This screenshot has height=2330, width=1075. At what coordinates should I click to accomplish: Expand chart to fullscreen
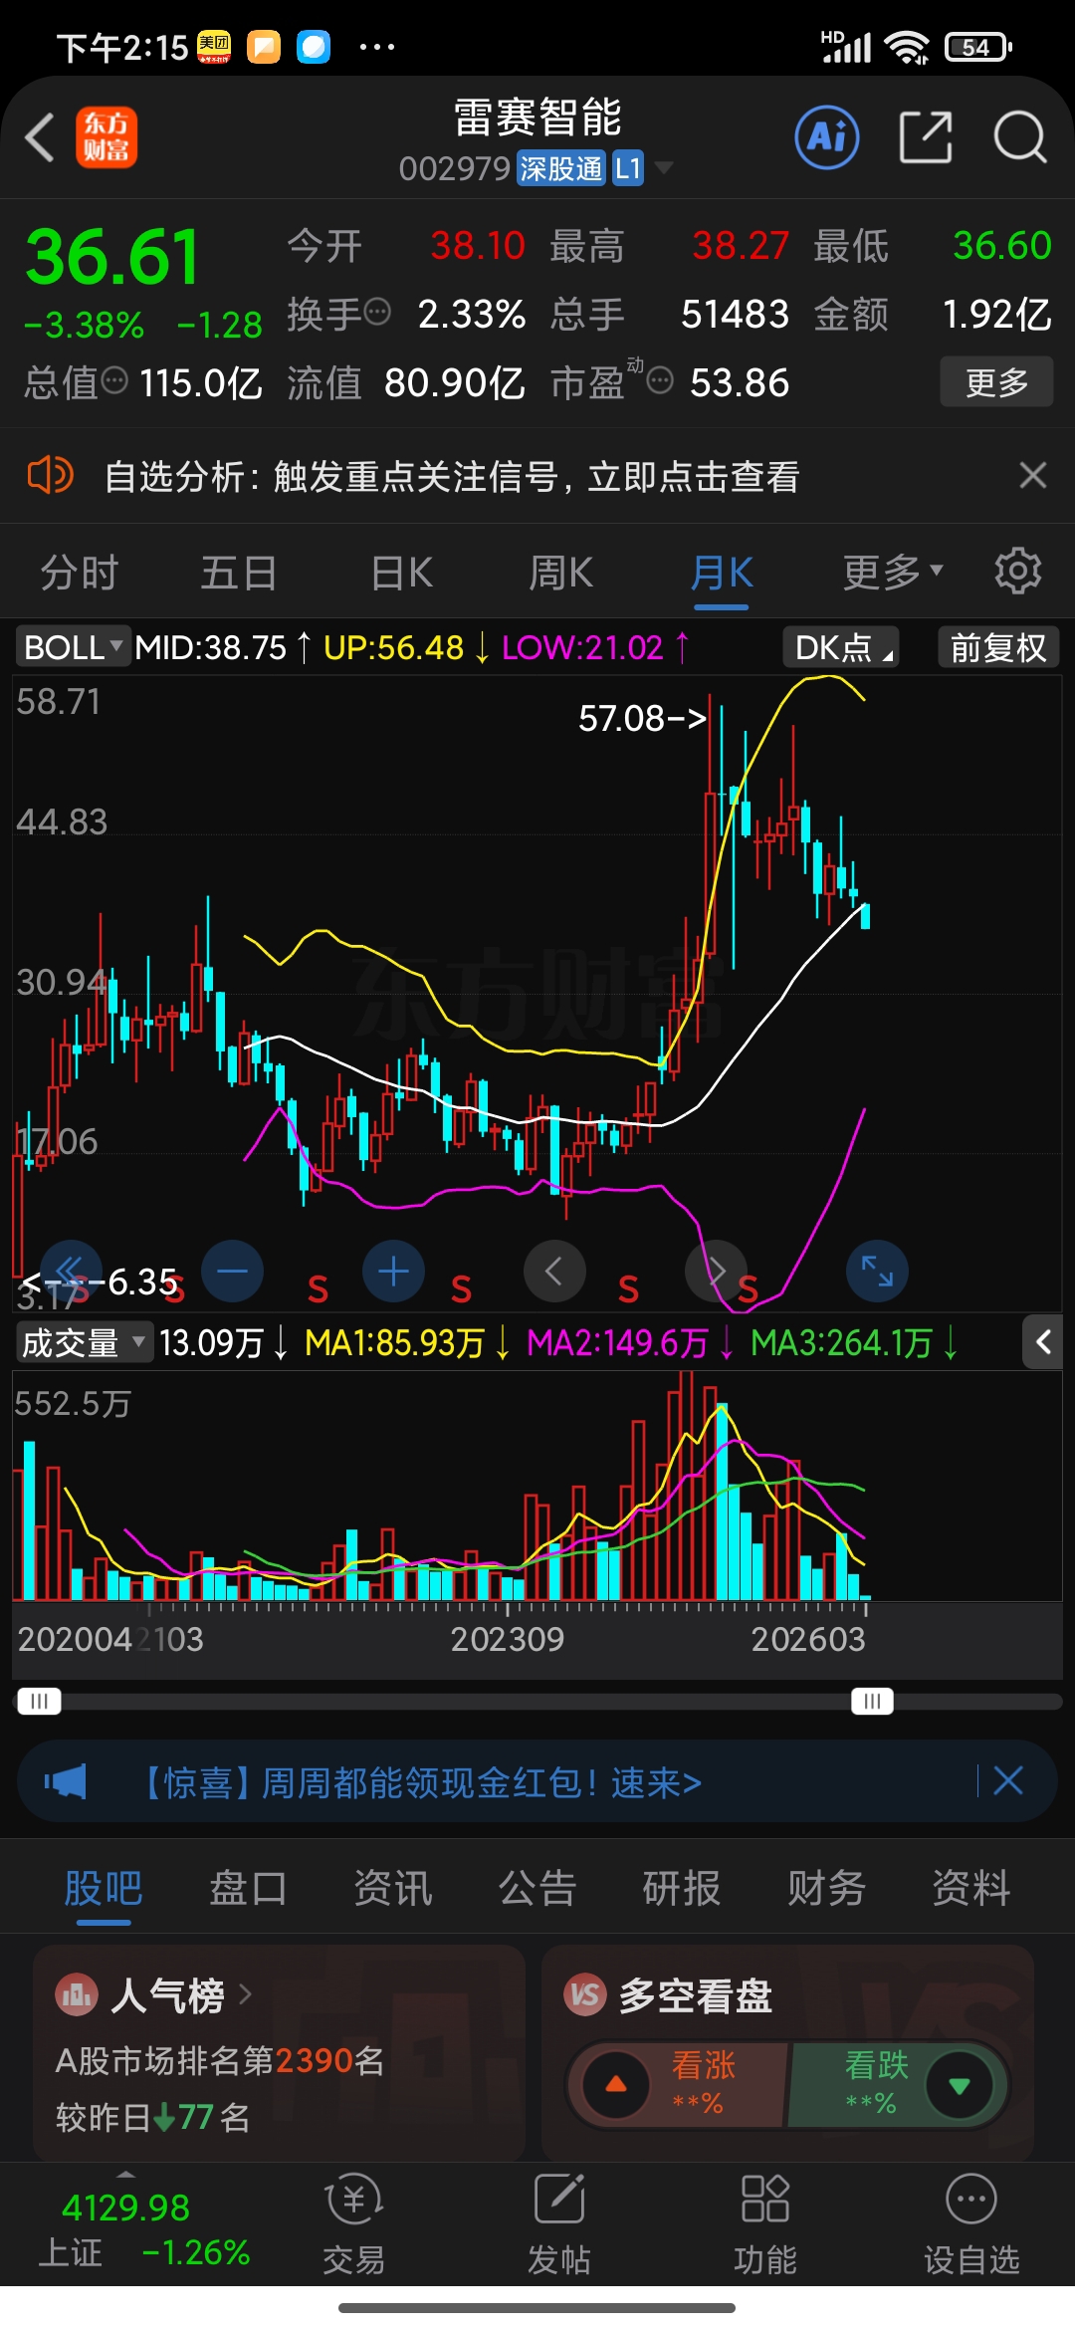(877, 1272)
